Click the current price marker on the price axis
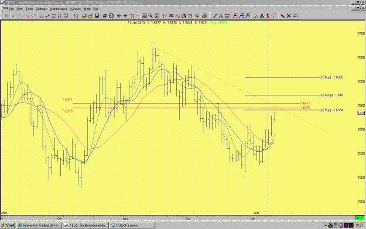Image resolution: width=366 pixels, height=229 pixels. 361,113
